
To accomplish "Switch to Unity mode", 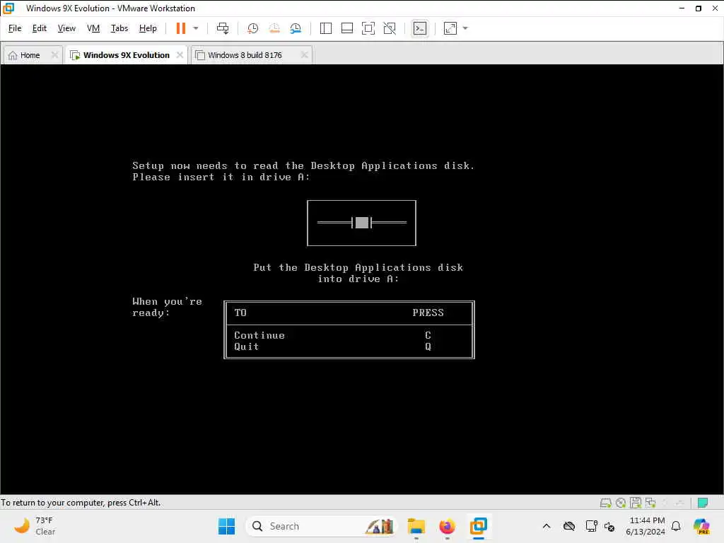I will click(x=390, y=28).
